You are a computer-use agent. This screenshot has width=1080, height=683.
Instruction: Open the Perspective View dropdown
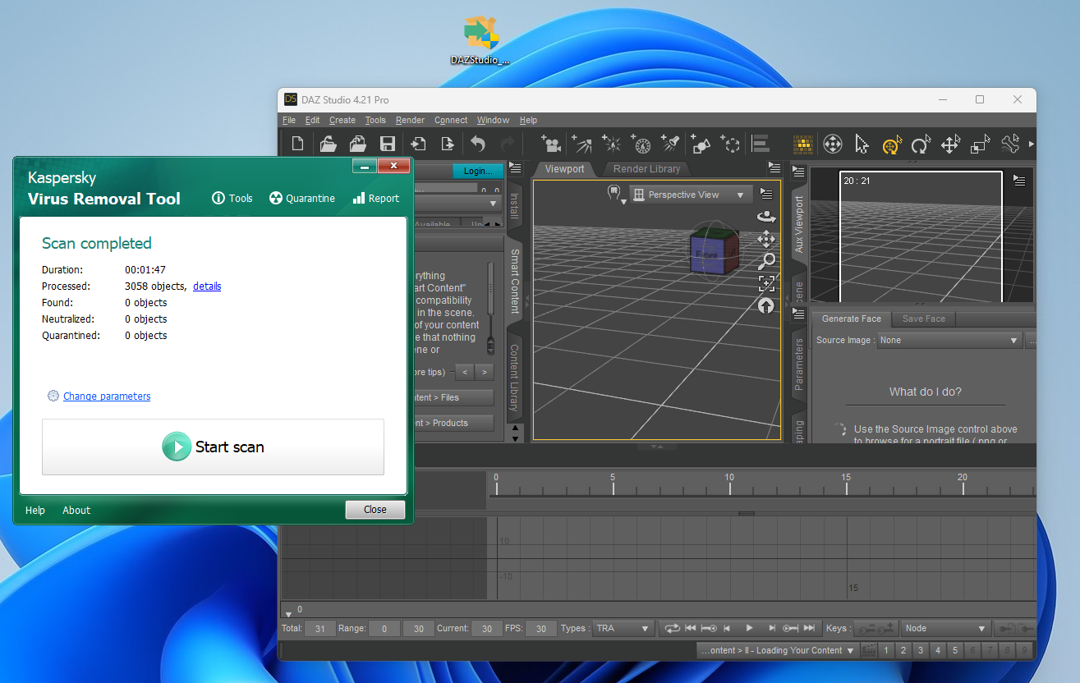(x=691, y=195)
